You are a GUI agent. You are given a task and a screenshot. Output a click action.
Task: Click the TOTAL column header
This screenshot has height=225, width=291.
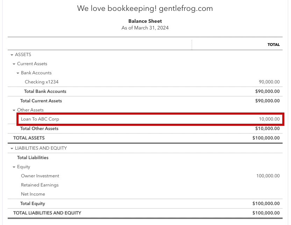coord(274,45)
